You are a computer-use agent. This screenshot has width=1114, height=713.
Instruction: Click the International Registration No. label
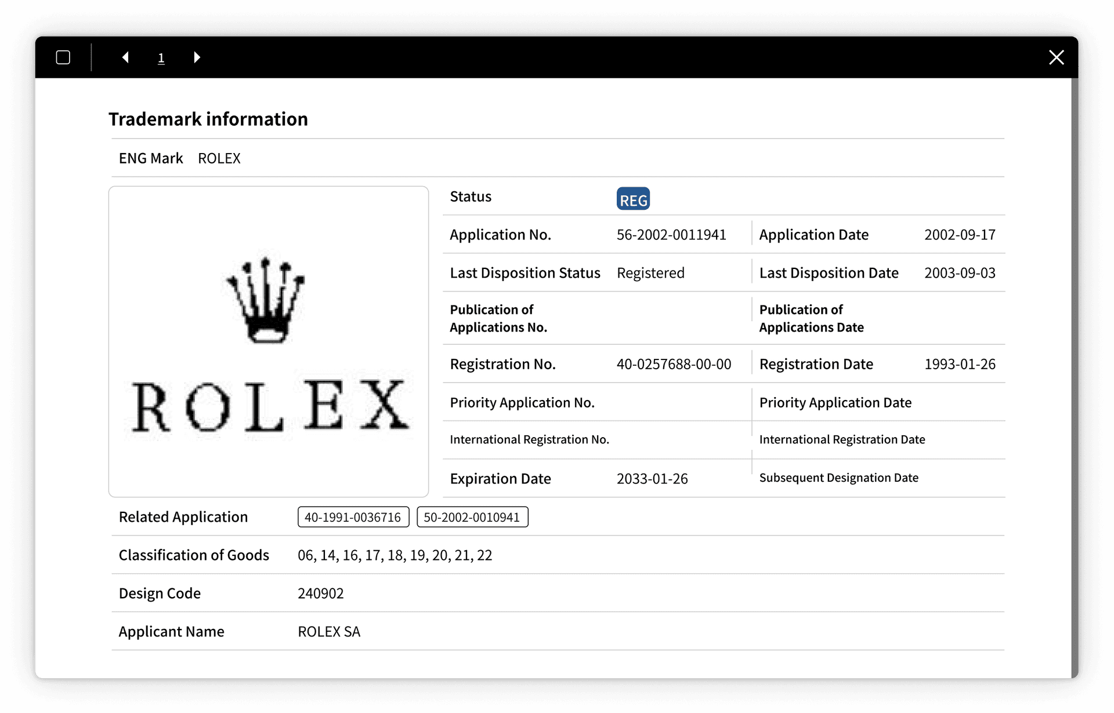tap(529, 439)
